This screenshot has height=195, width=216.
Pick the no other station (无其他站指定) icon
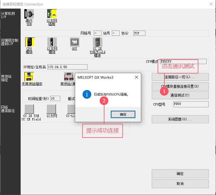(29, 77)
